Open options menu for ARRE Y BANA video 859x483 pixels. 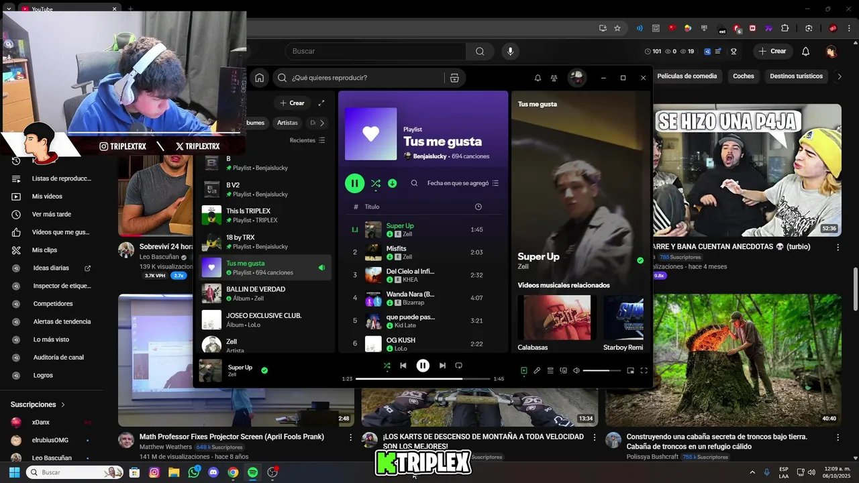pos(838,247)
